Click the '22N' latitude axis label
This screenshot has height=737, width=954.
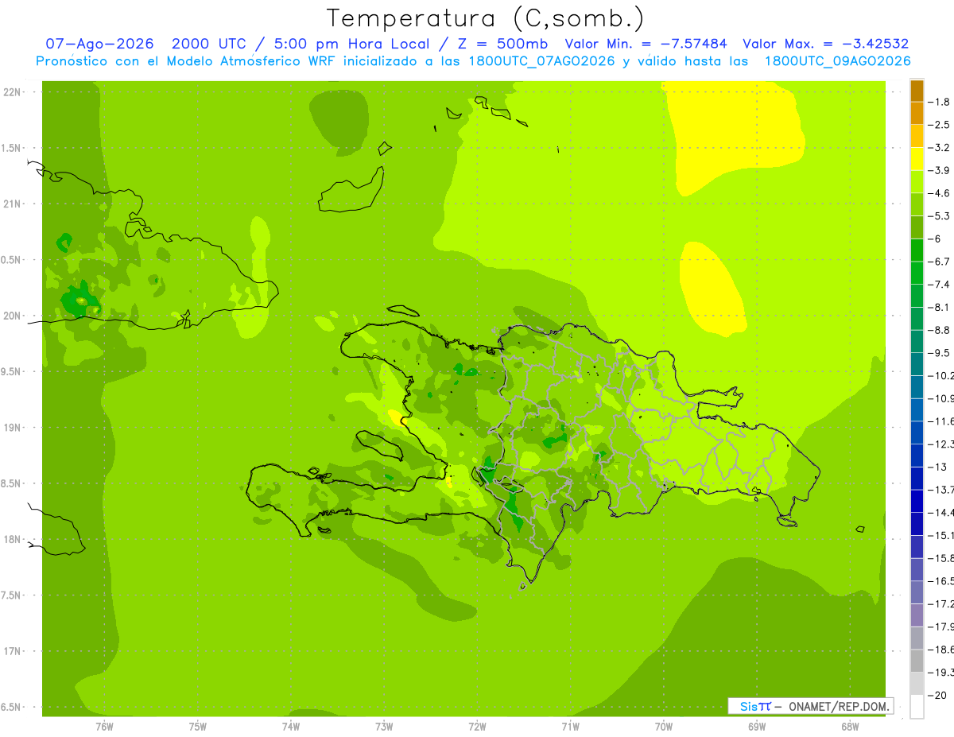coord(14,92)
